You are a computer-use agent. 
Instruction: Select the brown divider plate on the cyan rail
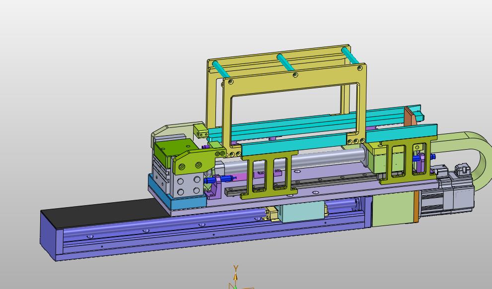pyautogui.click(x=410, y=117)
